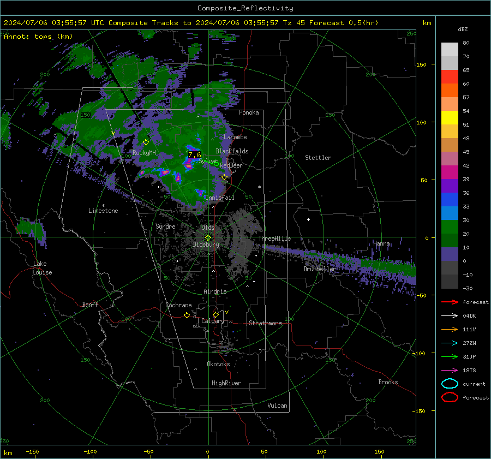Click the yellow 7.6 storm top annotation

(x=194, y=155)
